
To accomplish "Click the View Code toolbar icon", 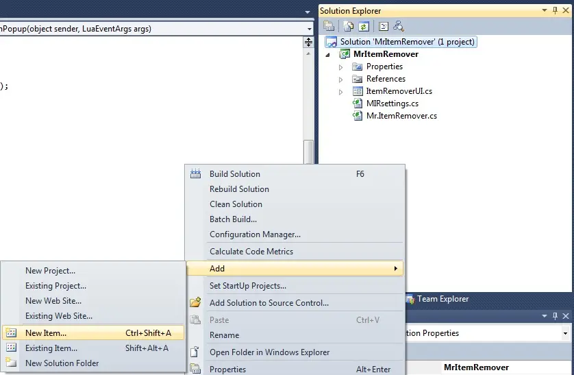I will click(x=384, y=26).
